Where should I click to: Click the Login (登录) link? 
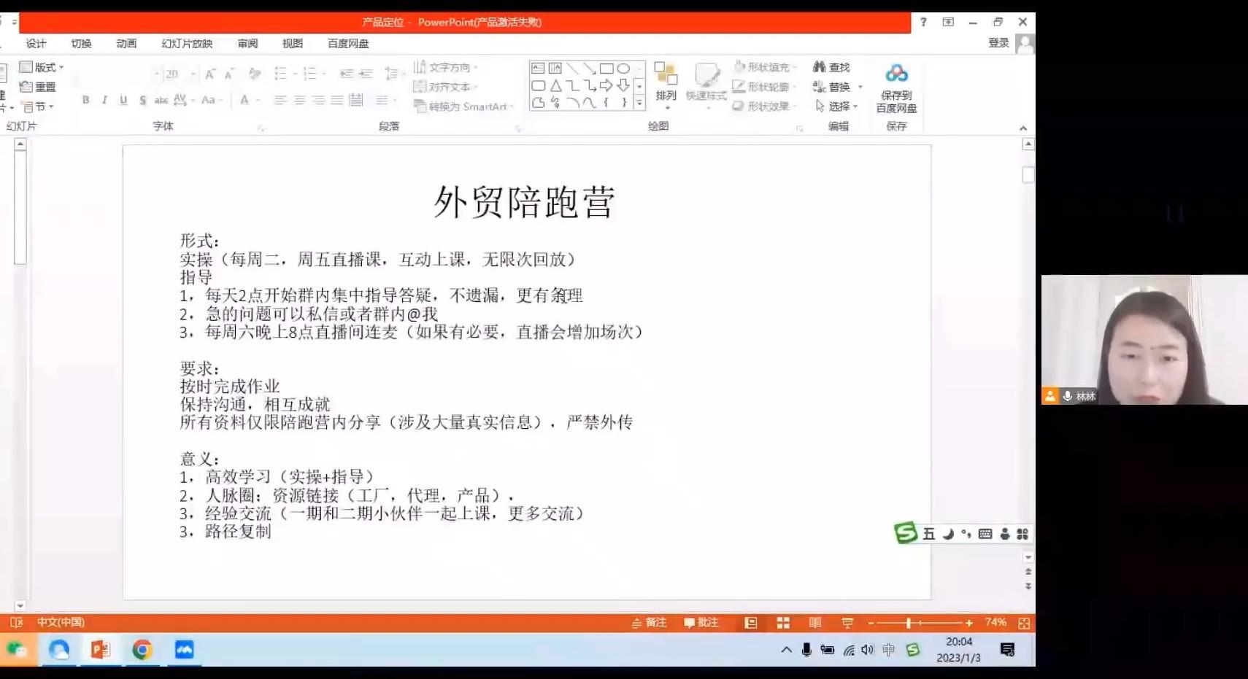tap(998, 43)
